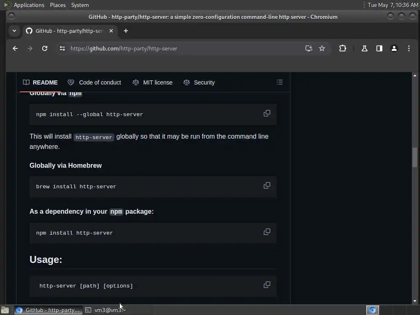
Task: Click the install app icon in address bar
Action: pyautogui.click(x=308, y=48)
